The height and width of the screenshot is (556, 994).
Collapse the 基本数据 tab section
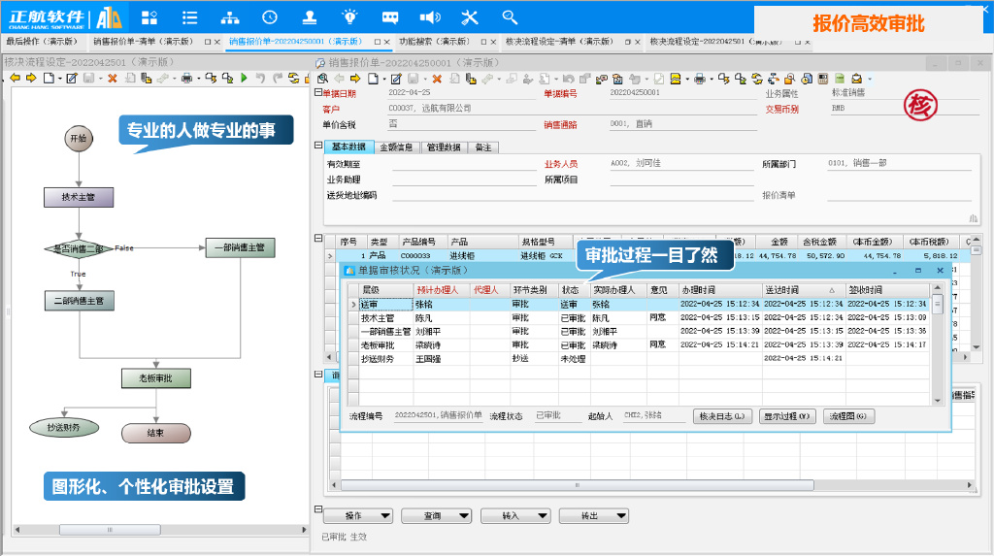pyautogui.click(x=318, y=146)
